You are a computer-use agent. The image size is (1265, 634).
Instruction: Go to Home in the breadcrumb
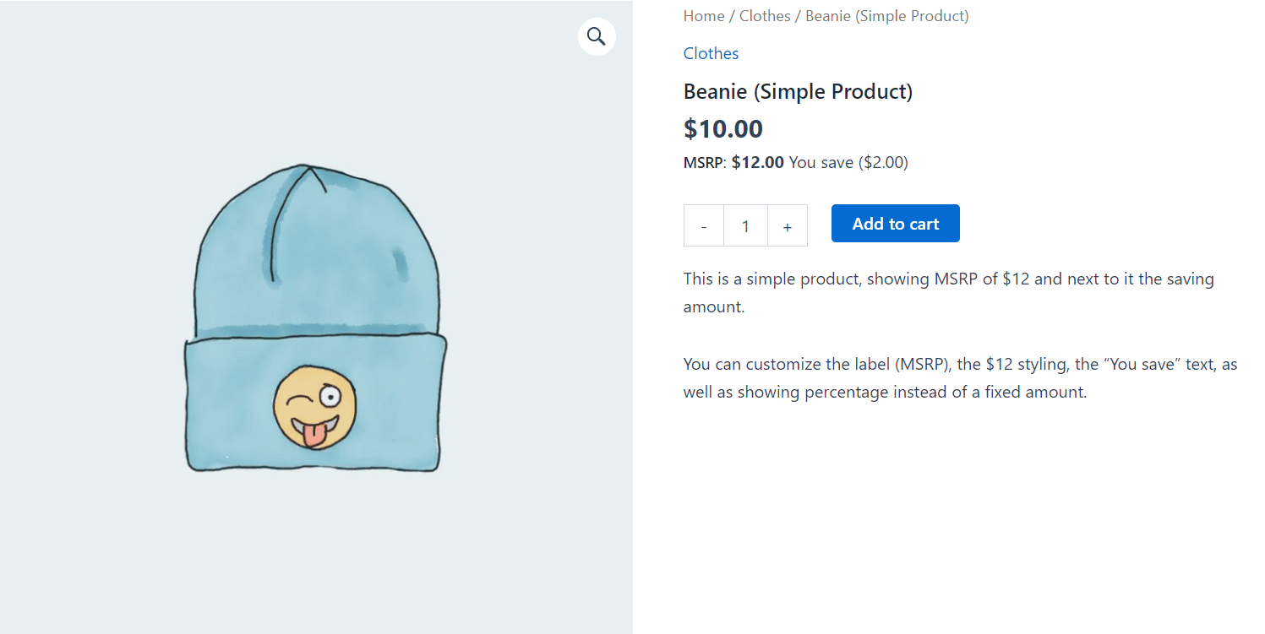pyautogui.click(x=704, y=16)
